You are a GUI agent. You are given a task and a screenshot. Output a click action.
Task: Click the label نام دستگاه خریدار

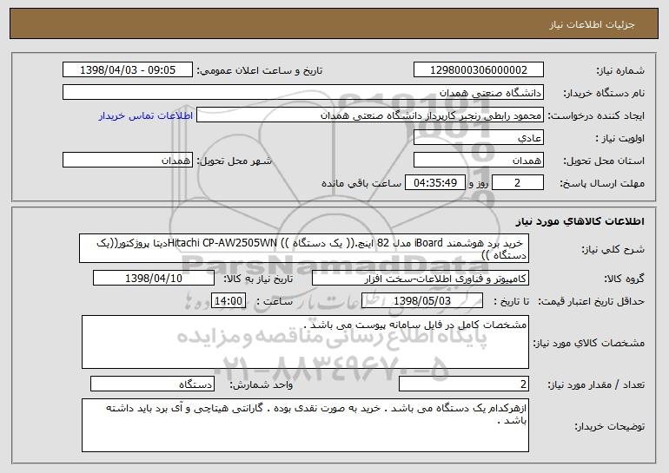click(604, 93)
